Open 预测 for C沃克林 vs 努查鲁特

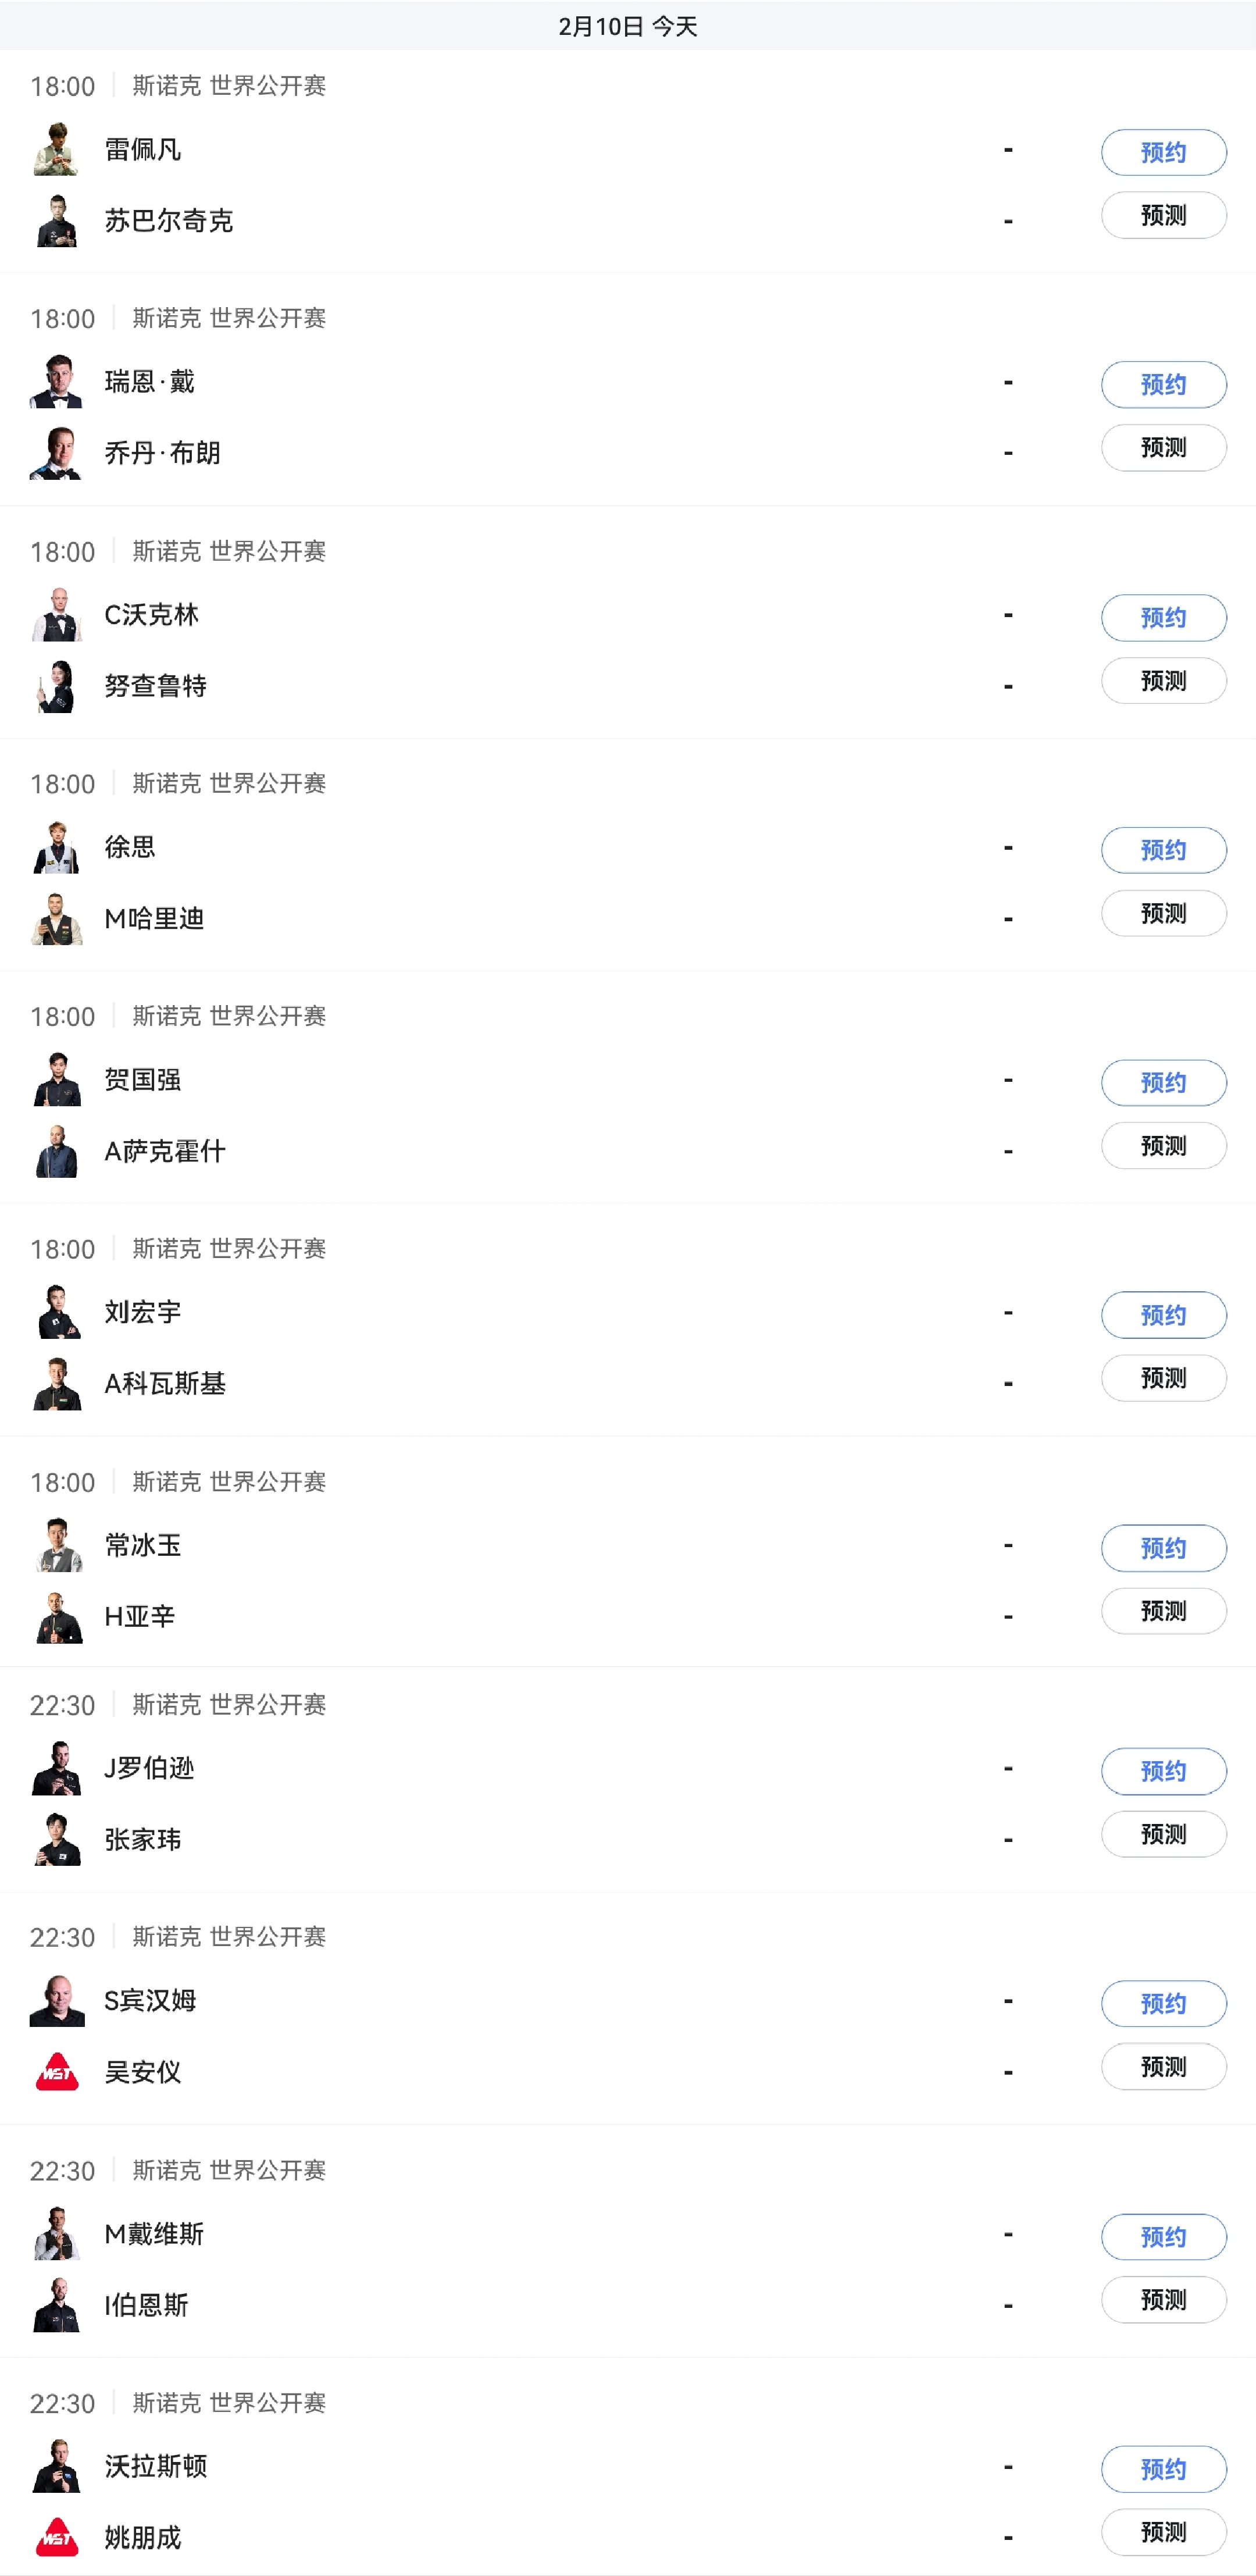[x=1163, y=681]
